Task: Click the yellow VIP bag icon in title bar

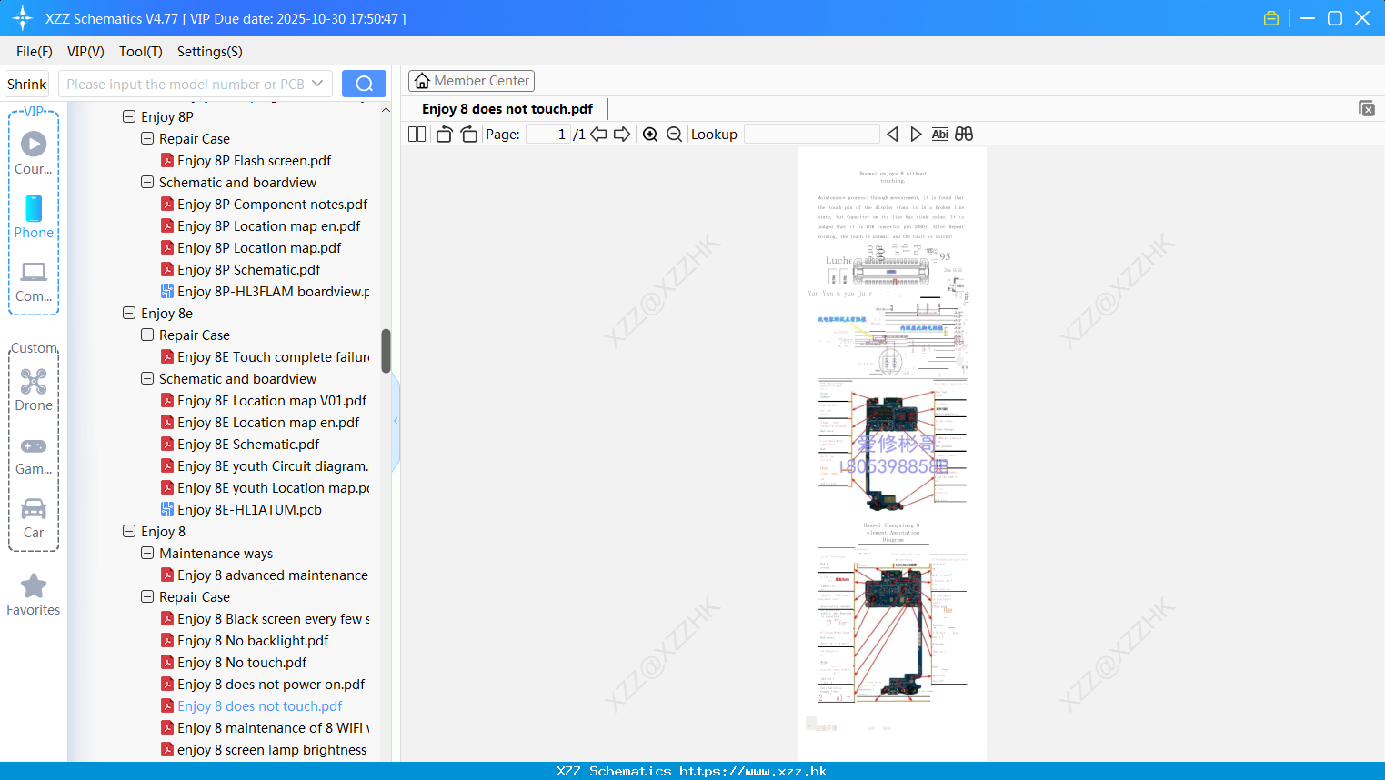Action: [x=1271, y=18]
